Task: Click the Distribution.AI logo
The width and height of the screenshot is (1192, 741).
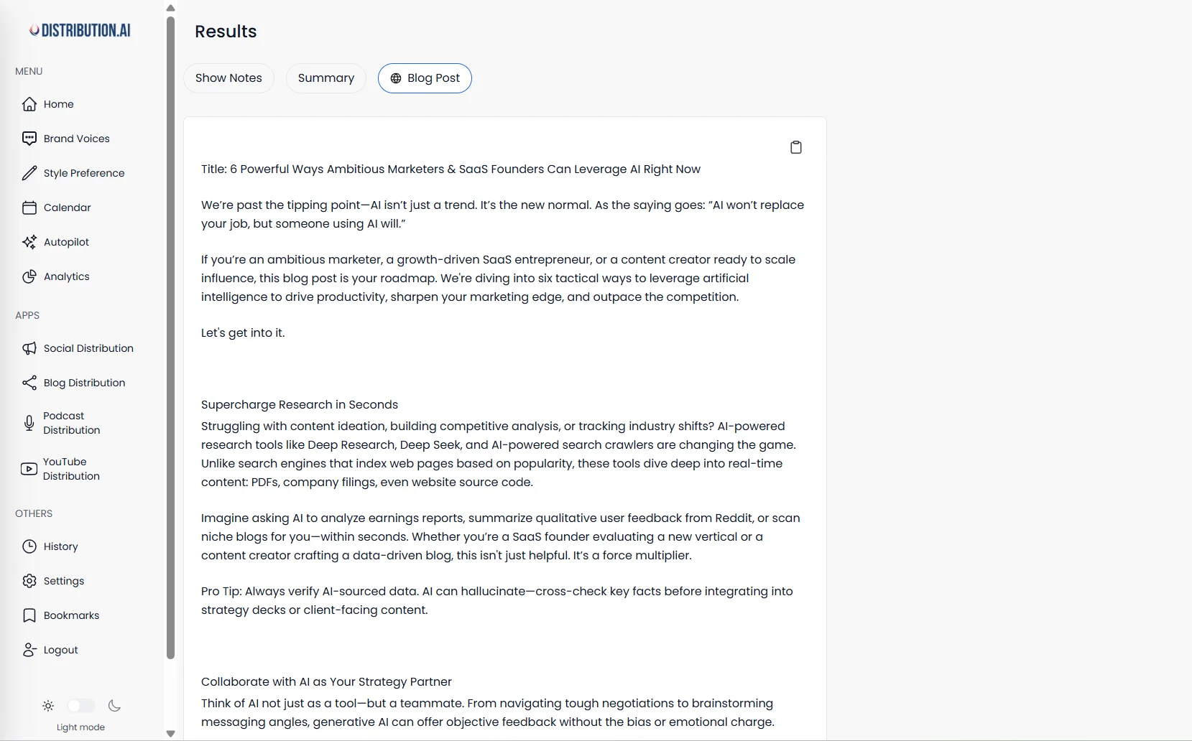Action: (80, 29)
